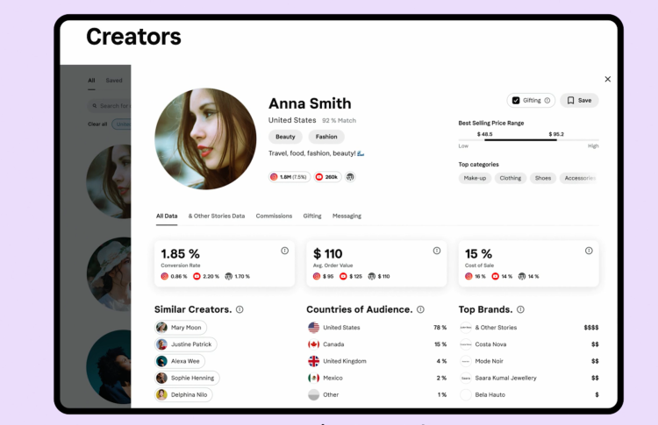The height and width of the screenshot is (425, 658).
Task: Open the Messaging tab
Action: (x=347, y=216)
